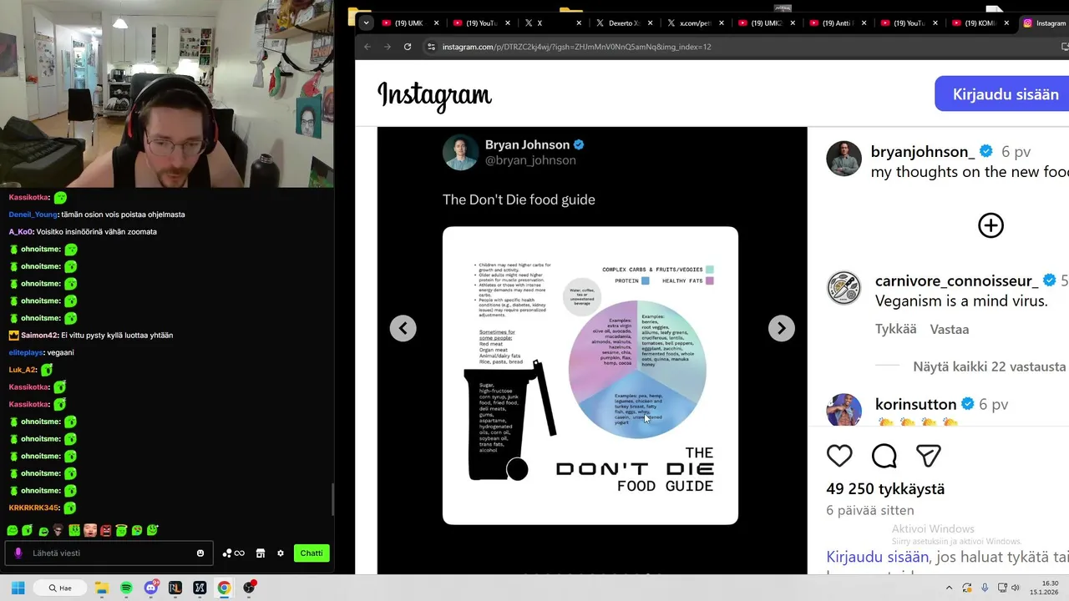Select the angry red face quick emote

tap(106, 530)
